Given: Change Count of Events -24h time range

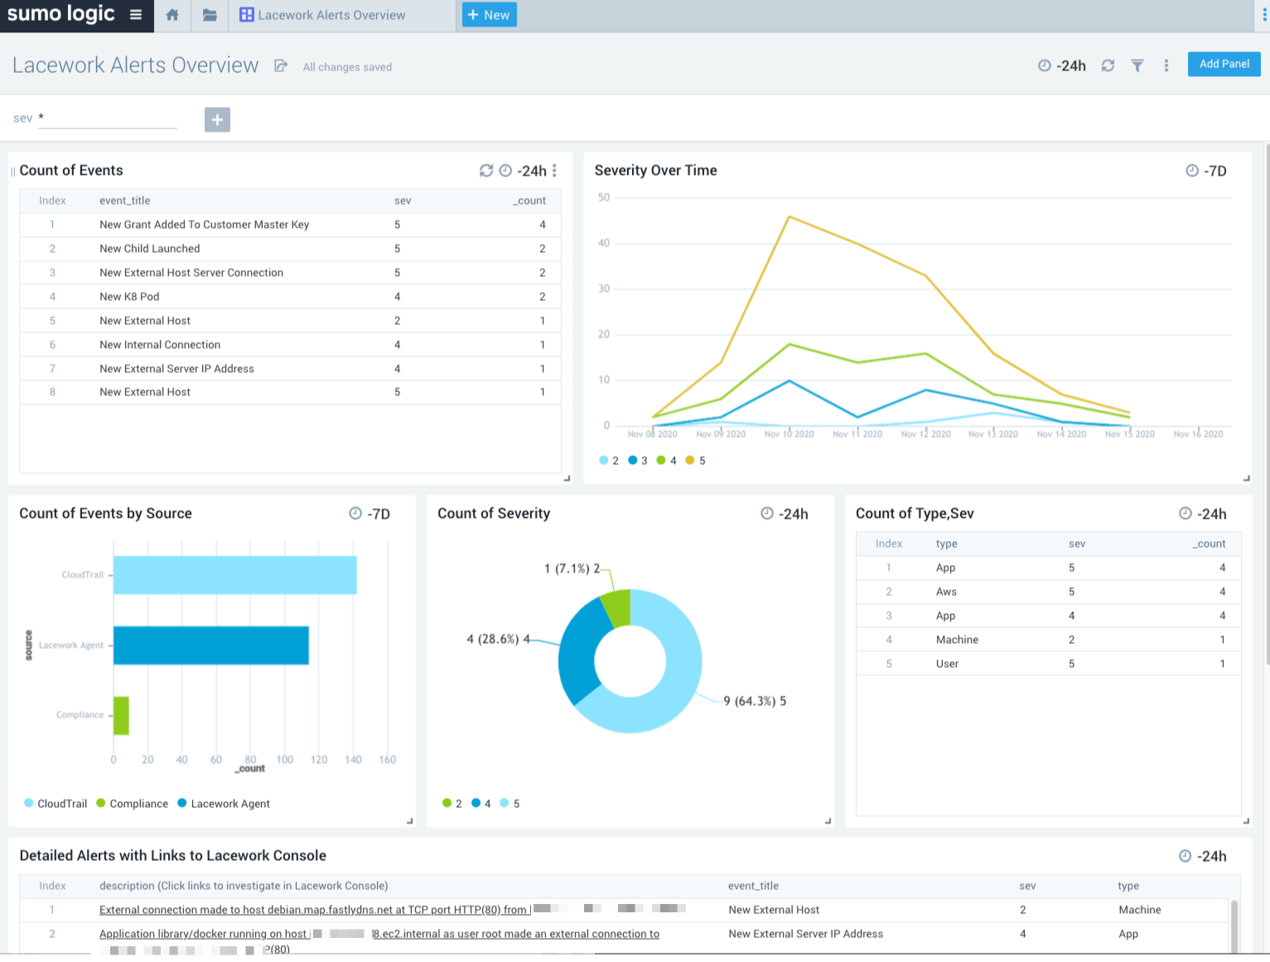Looking at the screenshot, I should point(524,171).
